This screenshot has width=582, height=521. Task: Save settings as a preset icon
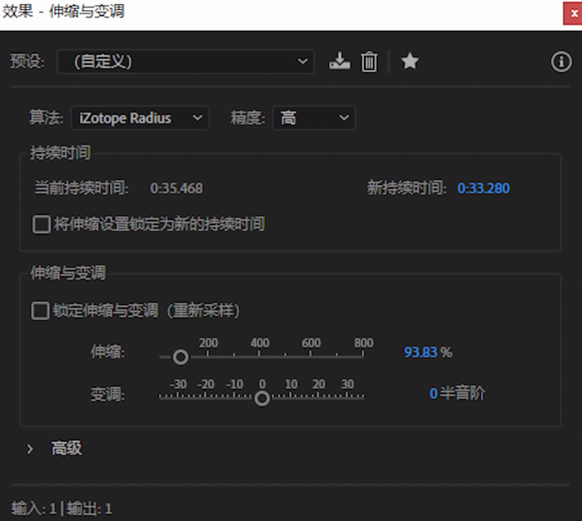point(339,61)
